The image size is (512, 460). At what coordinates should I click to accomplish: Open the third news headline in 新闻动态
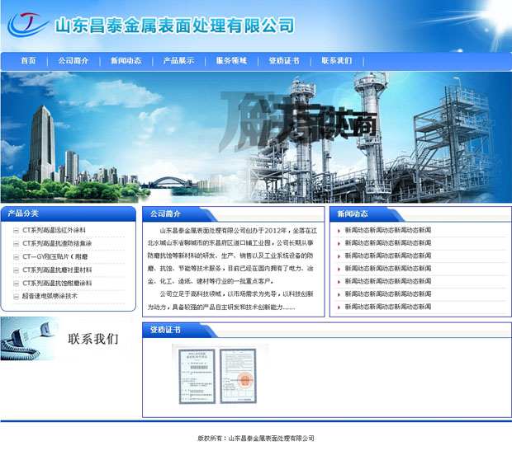pyautogui.click(x=388, y=256)
